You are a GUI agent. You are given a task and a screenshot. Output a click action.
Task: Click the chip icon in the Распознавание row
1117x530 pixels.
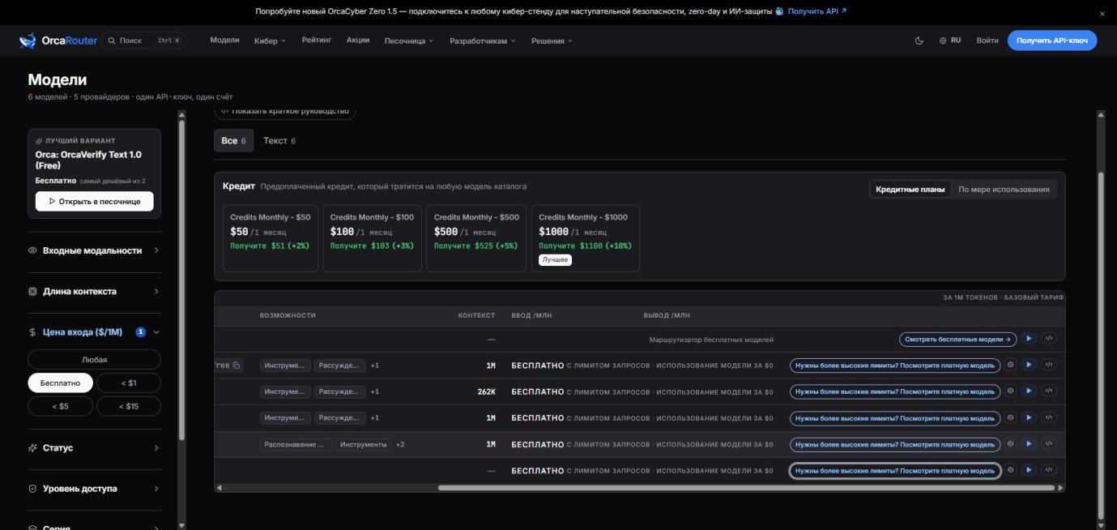tap(1010, 444)
